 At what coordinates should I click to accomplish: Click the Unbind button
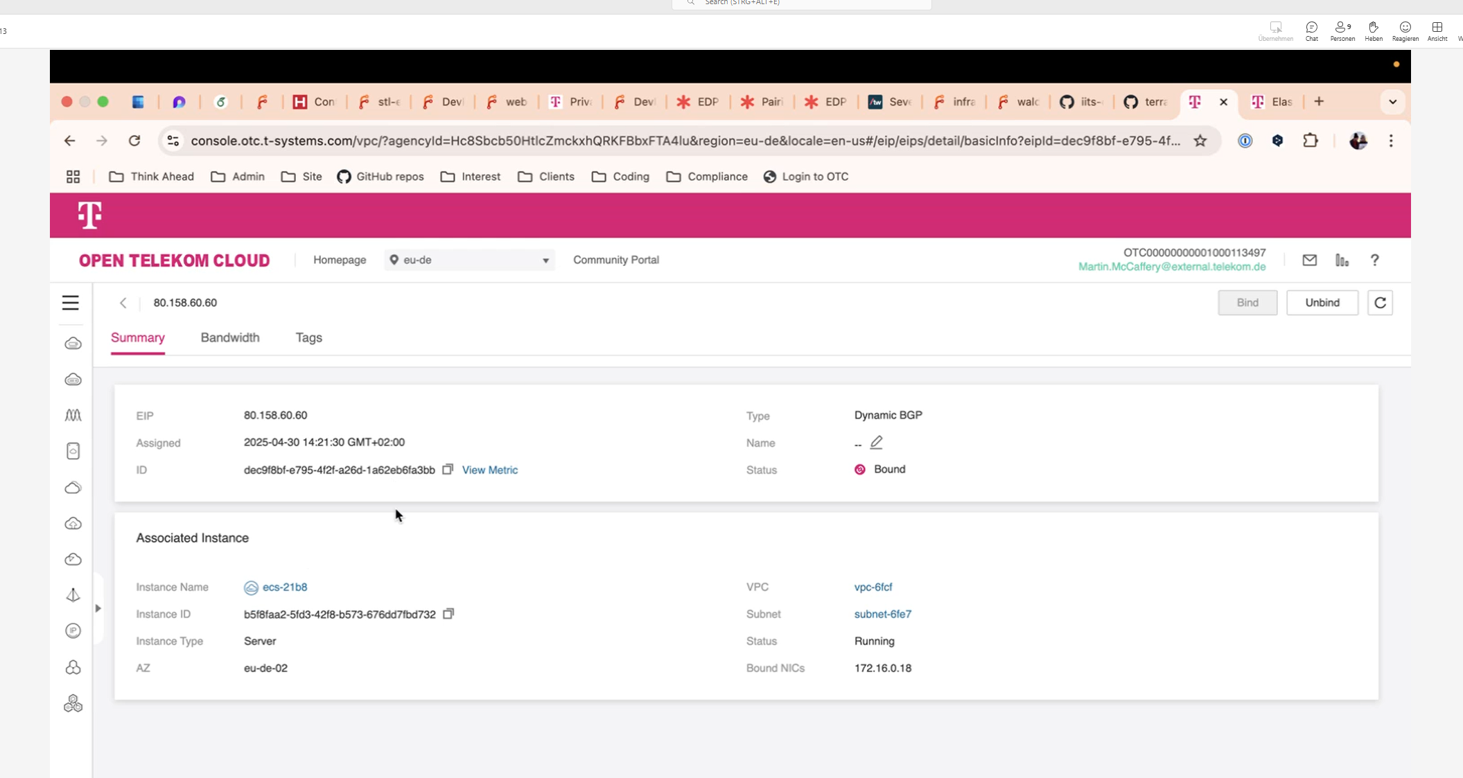(1322, 303)
